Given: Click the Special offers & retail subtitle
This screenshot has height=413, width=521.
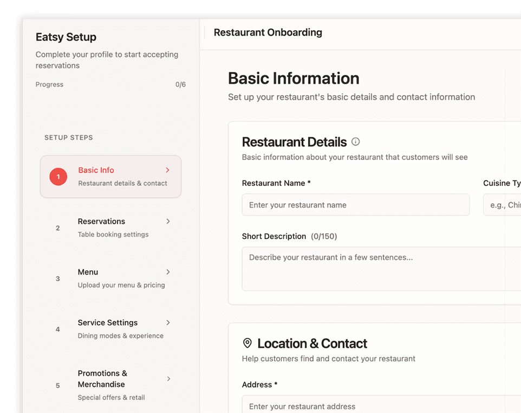Looking at the screenshot, I should click(112, 397).
